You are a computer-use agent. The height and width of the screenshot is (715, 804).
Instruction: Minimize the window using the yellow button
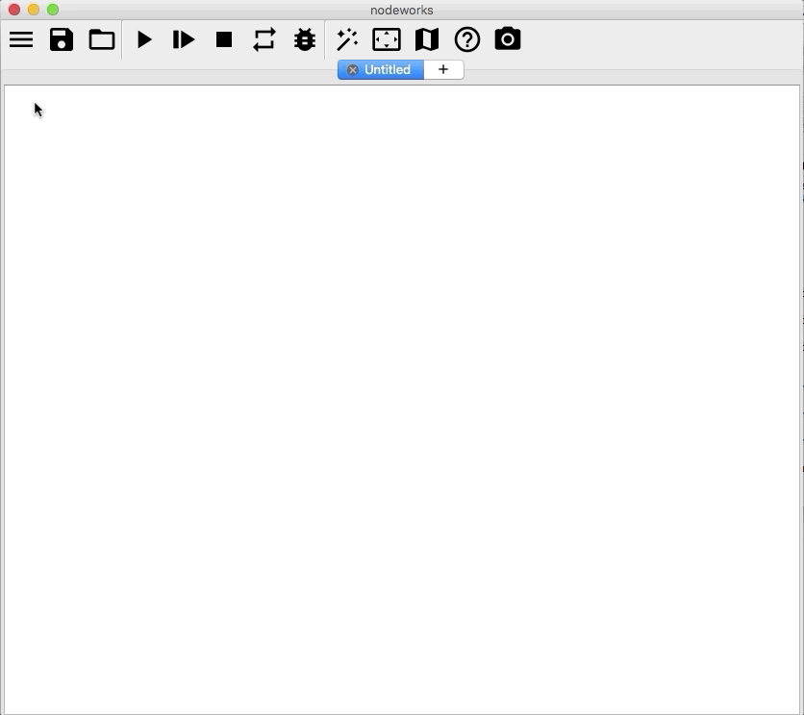pos(34,10)
